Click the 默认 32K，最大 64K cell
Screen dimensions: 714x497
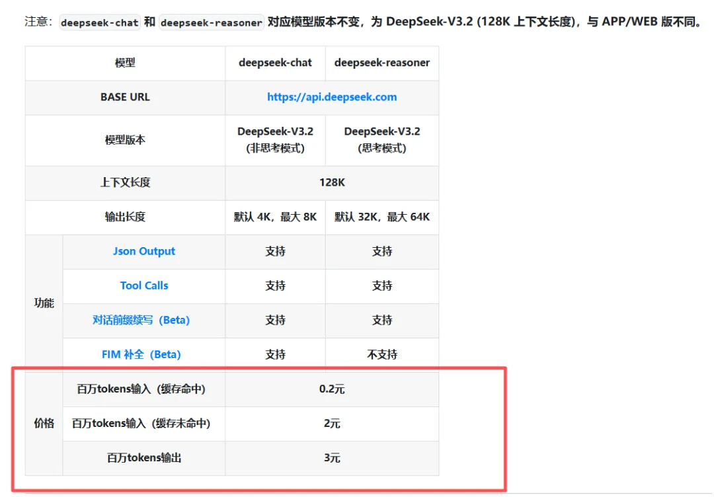coord(381,217)
